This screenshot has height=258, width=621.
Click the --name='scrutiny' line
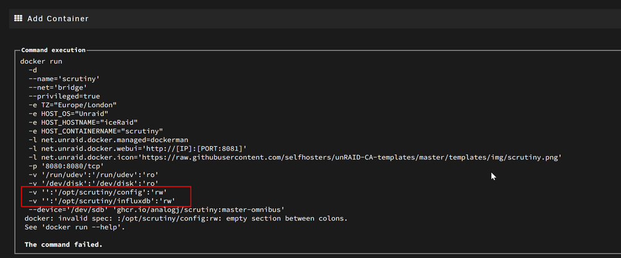coord(64,79)
